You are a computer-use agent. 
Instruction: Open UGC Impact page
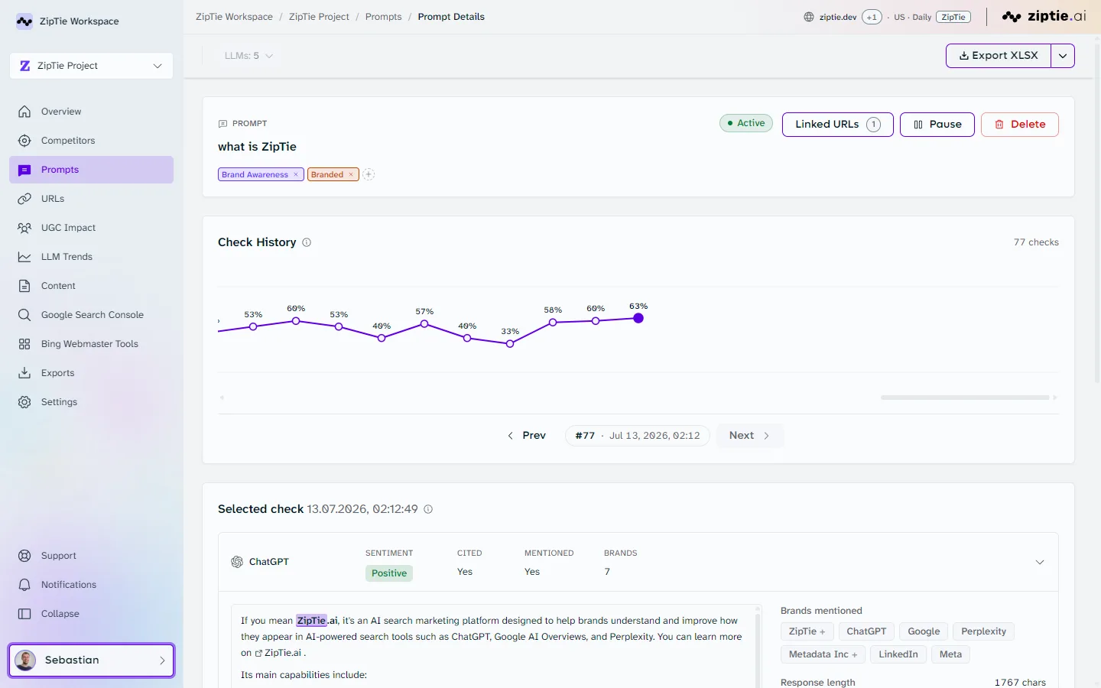click(91, 228)
